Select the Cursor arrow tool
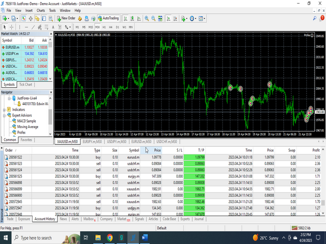Image resolution: width=326 pixels, height=244 pixels. pyautogui.click(x=5, y=27)
